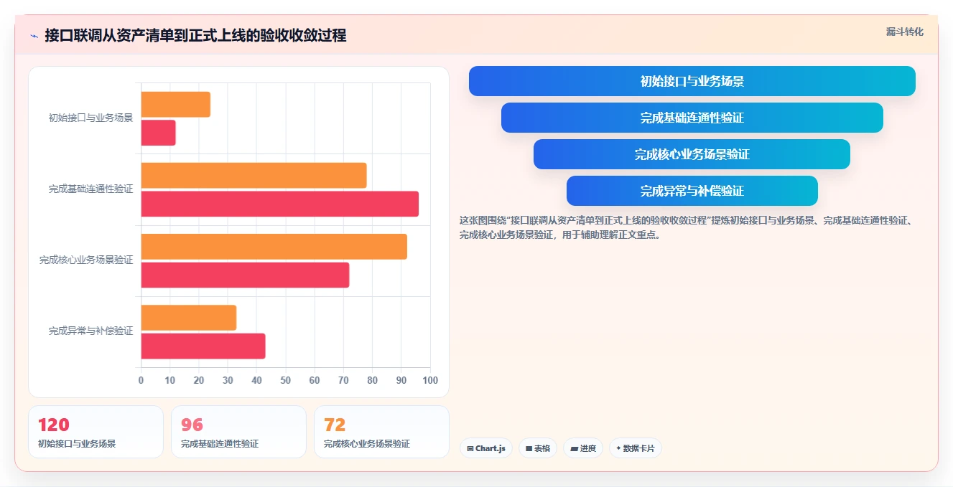Click the icon inside the Chart.js tag
Viewport: 953px width, 487px height.
pyautogui.click(x=470, y=449)
